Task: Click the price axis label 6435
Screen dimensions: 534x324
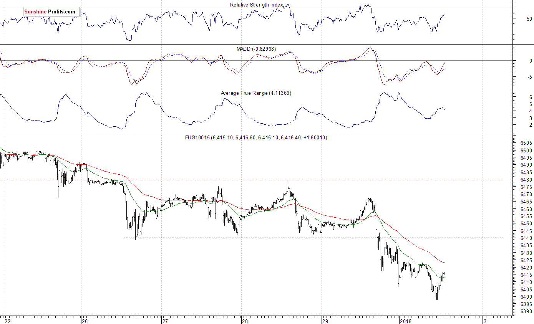Action: [526, 246]
